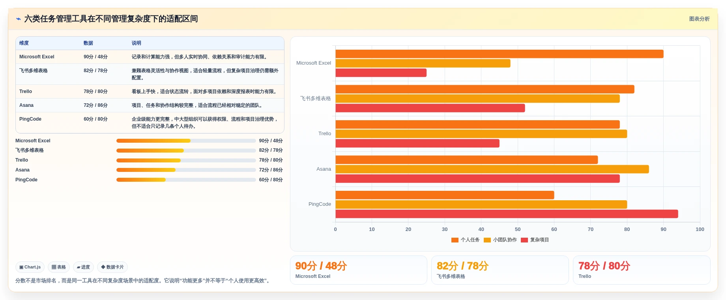Click 飞书多维表格's red 复杂项目 chart bar
The image size is (726, 300).
click(430, 108)
